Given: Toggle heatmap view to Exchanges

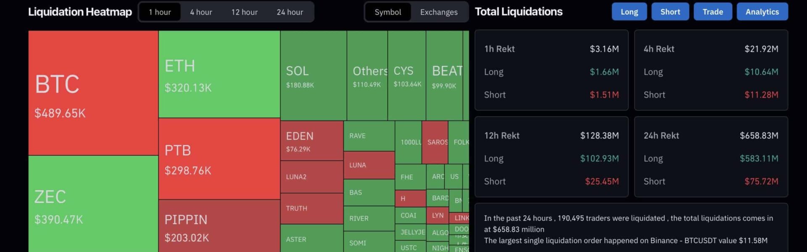Looking at the screenshot, I should (439, 12).
